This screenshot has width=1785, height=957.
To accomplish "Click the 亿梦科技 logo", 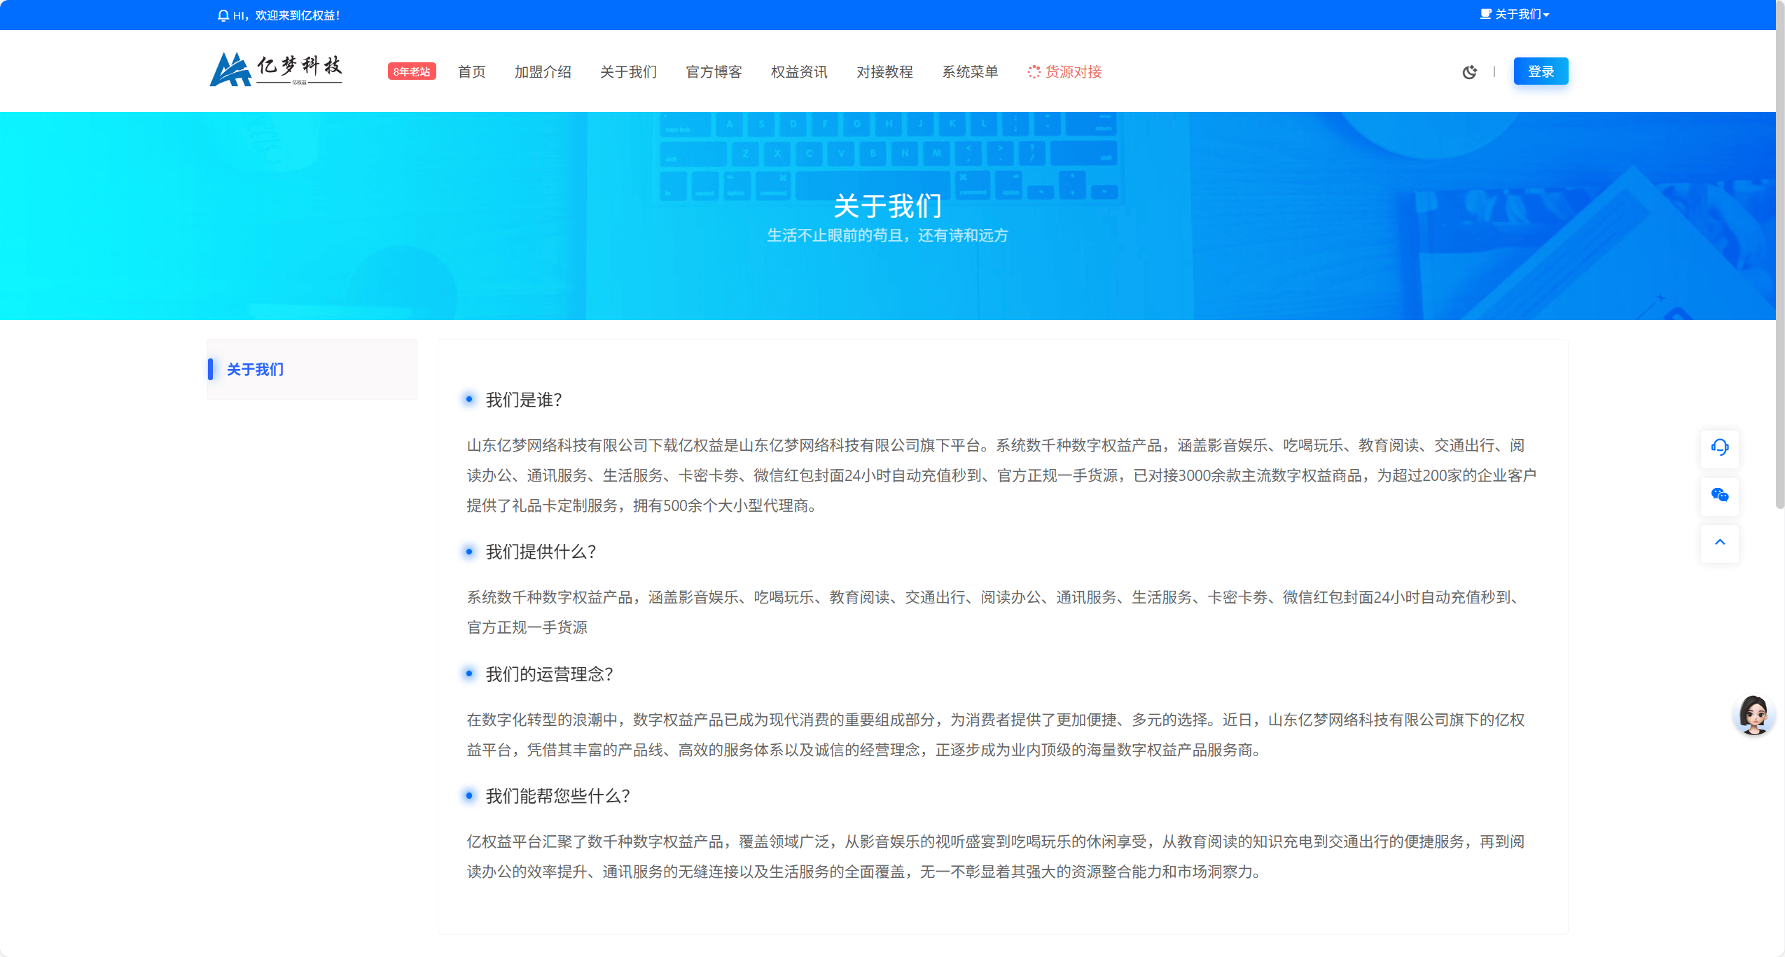I will click(x=276, y=70).
